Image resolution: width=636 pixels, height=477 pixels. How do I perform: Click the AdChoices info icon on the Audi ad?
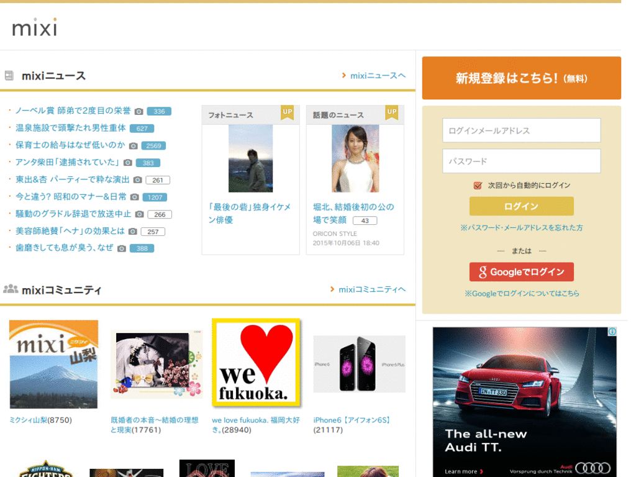click(612, 332)
